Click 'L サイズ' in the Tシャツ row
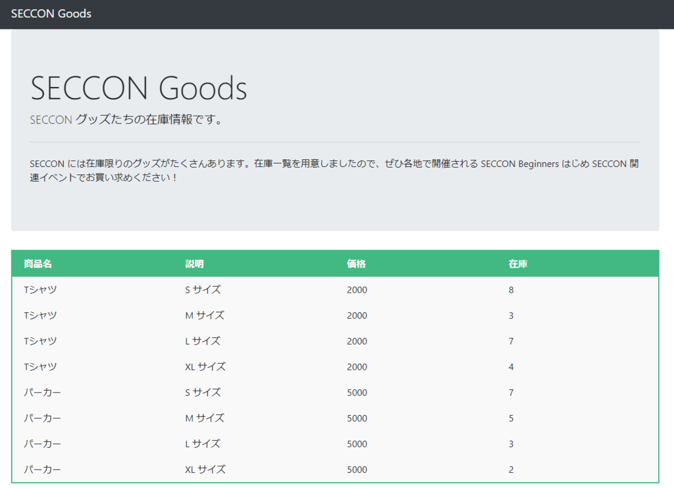Image resolution: width=674 pixels, height=488 pixels. point(203,341)
